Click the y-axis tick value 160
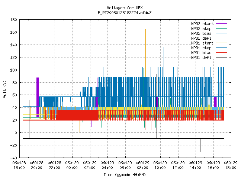Screen dimensions: 238x178 [x=13, y=32]
